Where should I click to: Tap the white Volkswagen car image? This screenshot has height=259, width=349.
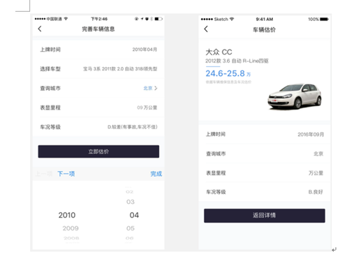(295, 96)
